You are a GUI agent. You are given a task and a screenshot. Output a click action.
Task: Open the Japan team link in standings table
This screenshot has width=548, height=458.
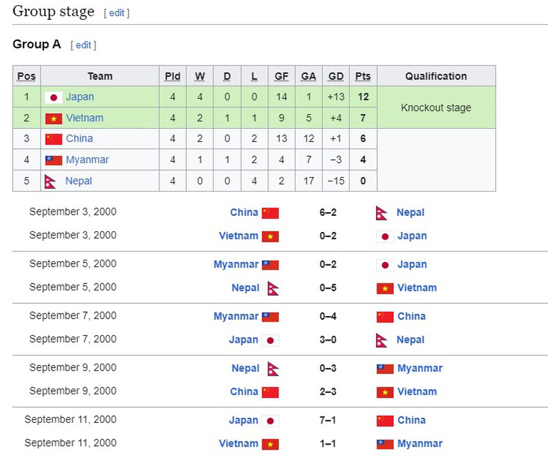[80, 97]
